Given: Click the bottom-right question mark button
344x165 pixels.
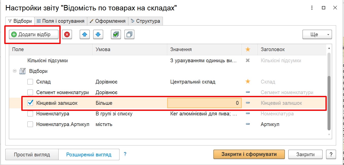Looking at the screenshot, I should pyautogui.click(x=331, y=154).
